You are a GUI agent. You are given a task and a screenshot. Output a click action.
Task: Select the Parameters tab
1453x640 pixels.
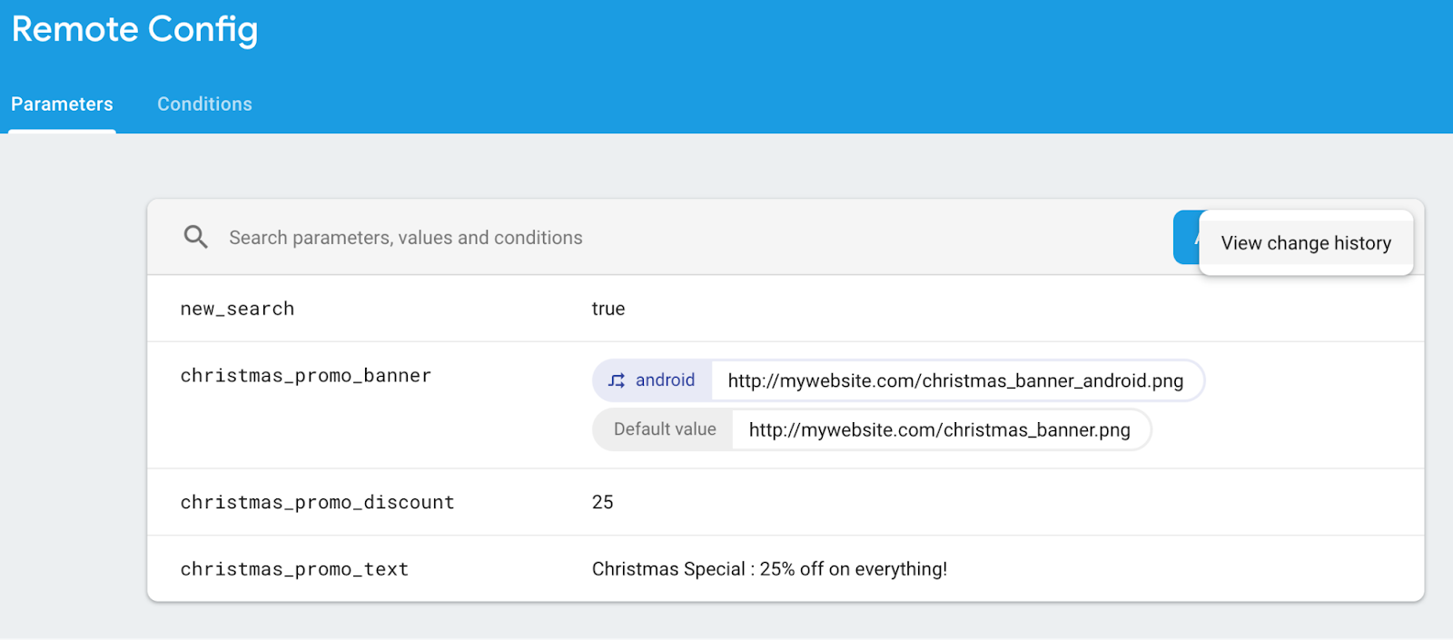(62, 104)
